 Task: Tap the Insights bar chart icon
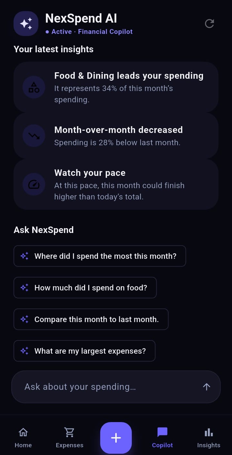click(209, 432)
